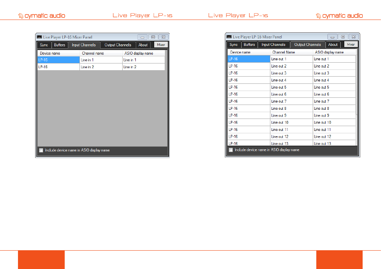
Task: Click Device name column header in left window
Action: pyautogui.click(x=59, y=53)
